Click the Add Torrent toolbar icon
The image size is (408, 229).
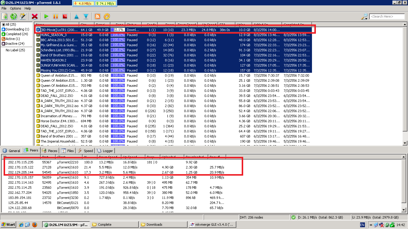point(5,16)
